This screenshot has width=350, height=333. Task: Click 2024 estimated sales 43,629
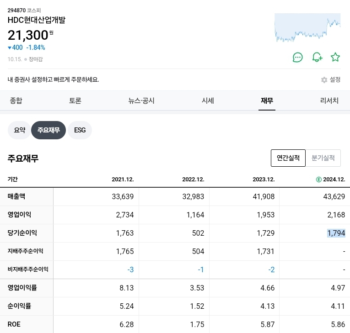coord(334,196)
